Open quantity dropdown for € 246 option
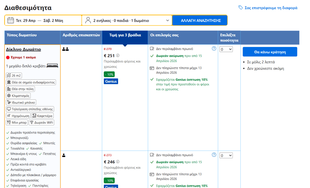Viewport: 310px width, 188px height. pyautogui.click(x=226, y=155)
